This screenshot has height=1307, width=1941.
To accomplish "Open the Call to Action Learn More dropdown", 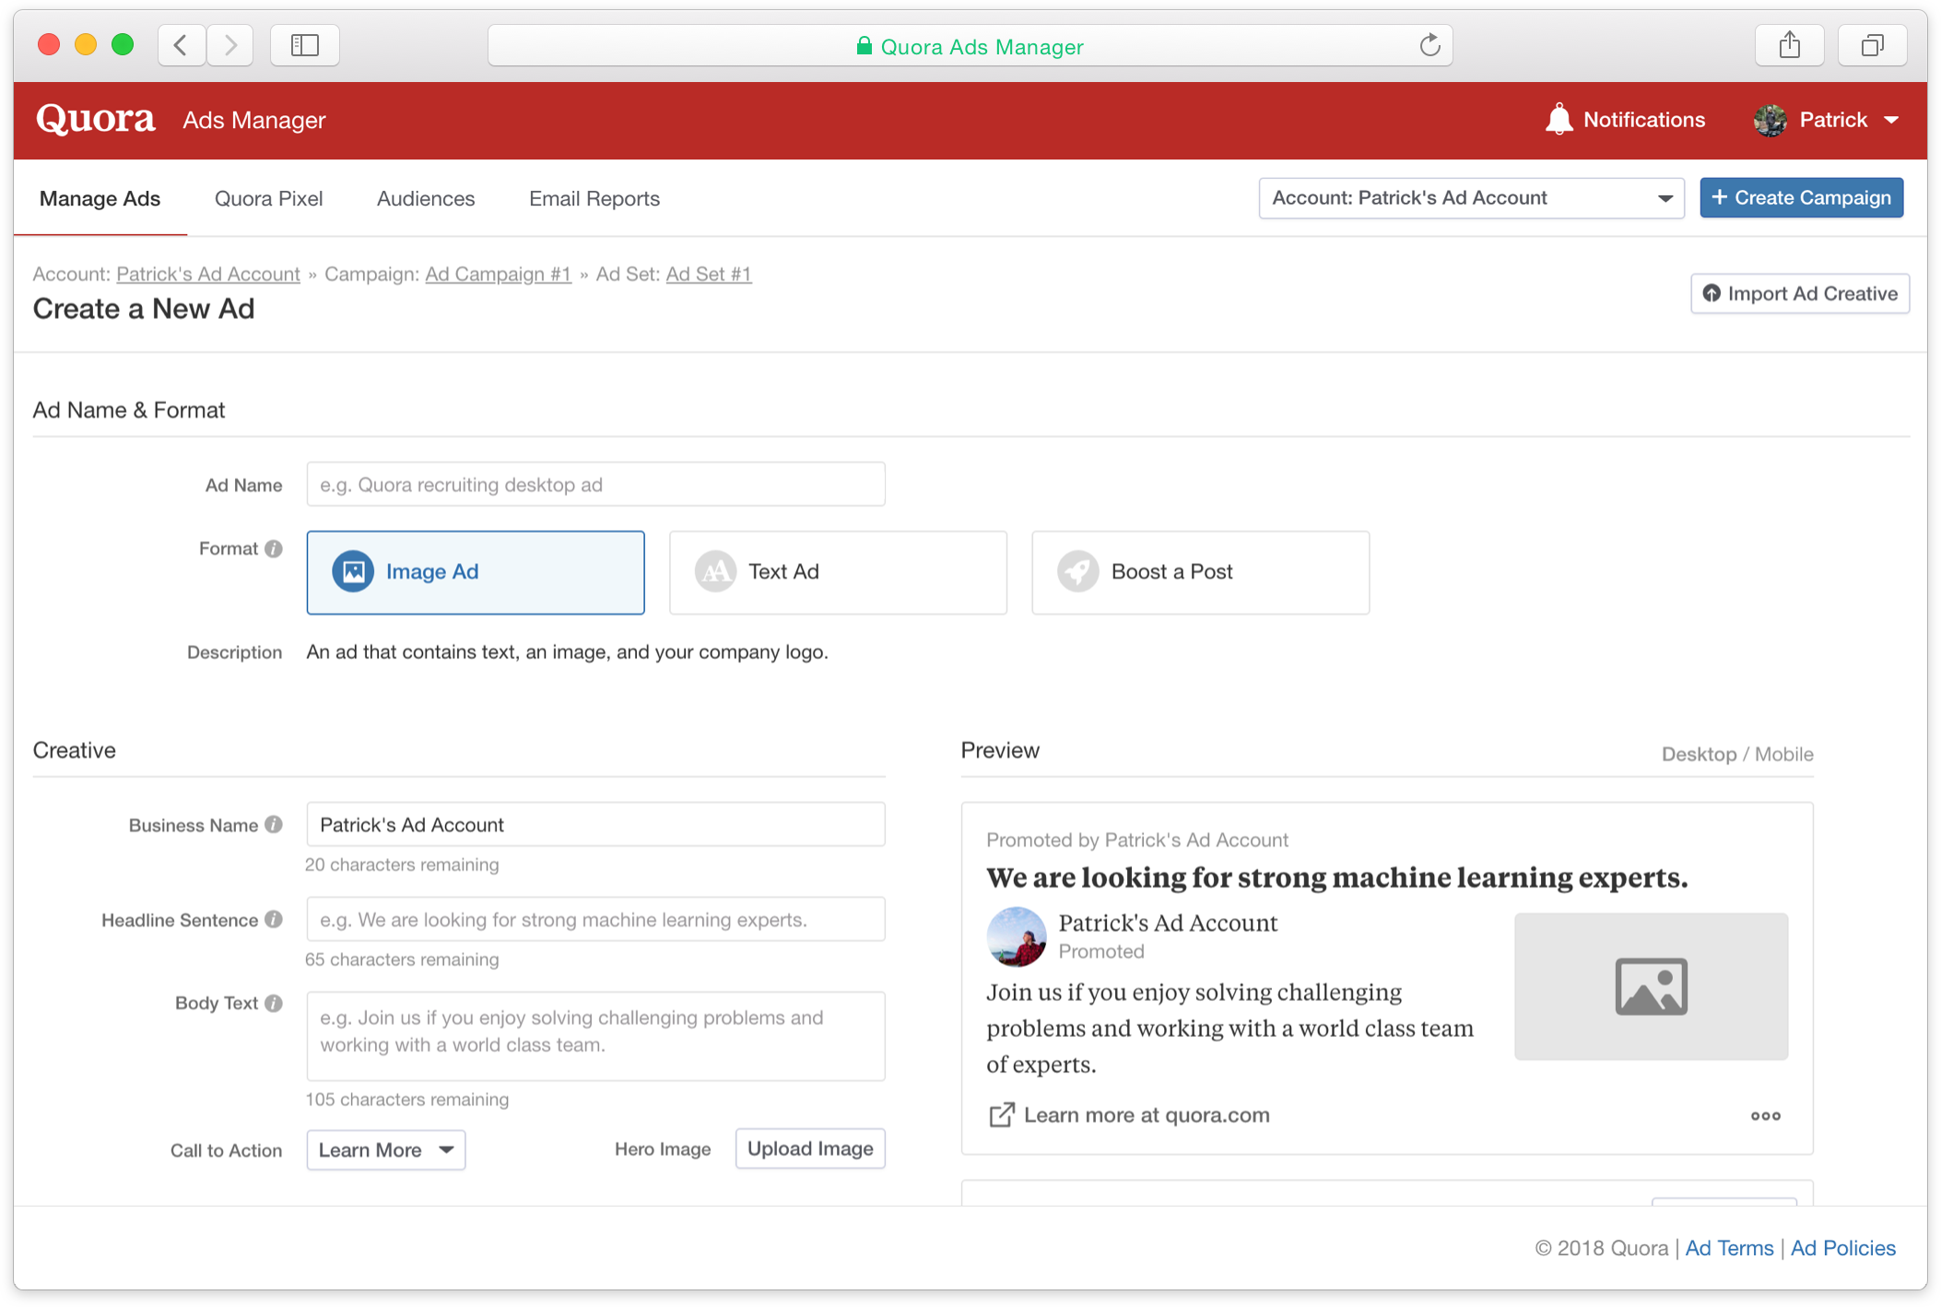I will (x=386, y=1150).
